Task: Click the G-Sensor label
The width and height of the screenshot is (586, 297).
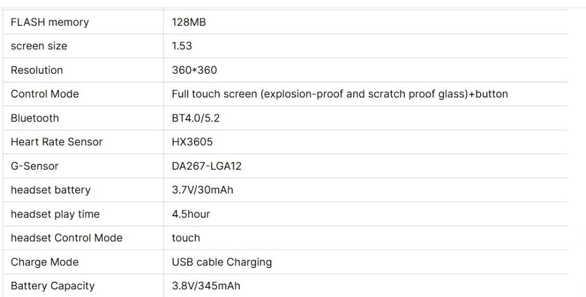Action: pyautogui.click(x=34, y=166)
